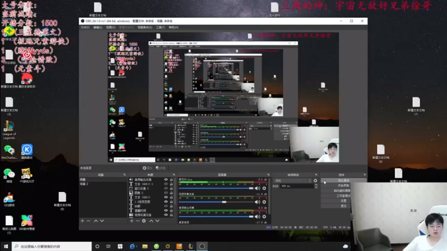Open the 工具(T) menu in OBS
This screenshot has width=447, height=251.
click(160, 27)
